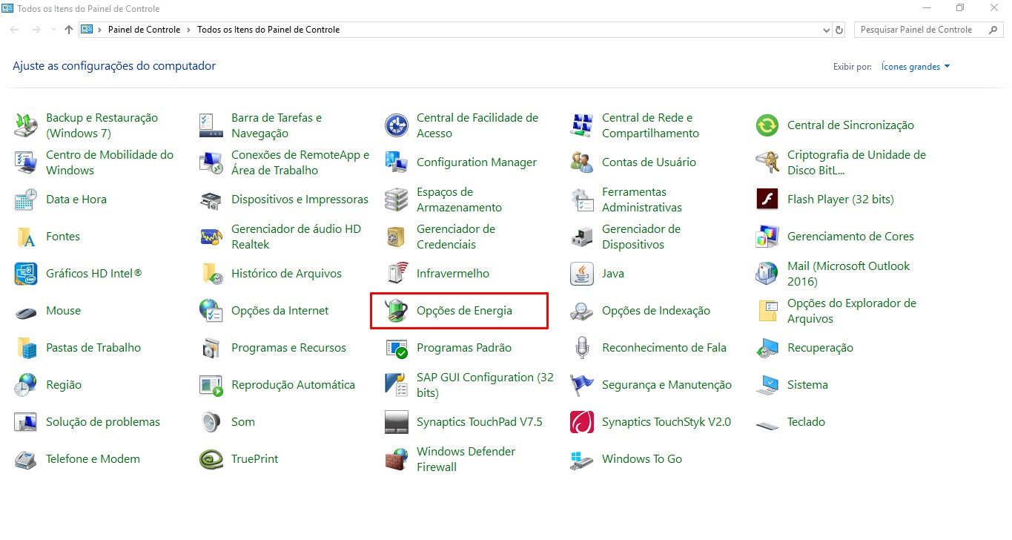1012x540 pixels.
Task: Click the Painel de Controle breadcrumb
Action: coord(144,30)
